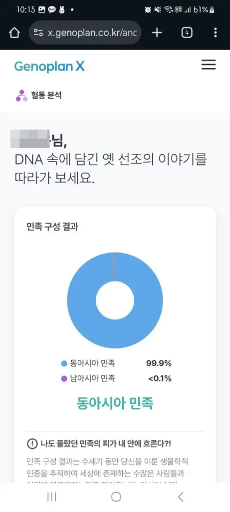Tap the purple 혈통 분석 icon
This screenshot has height=512, width=230.
coord(21,95)
